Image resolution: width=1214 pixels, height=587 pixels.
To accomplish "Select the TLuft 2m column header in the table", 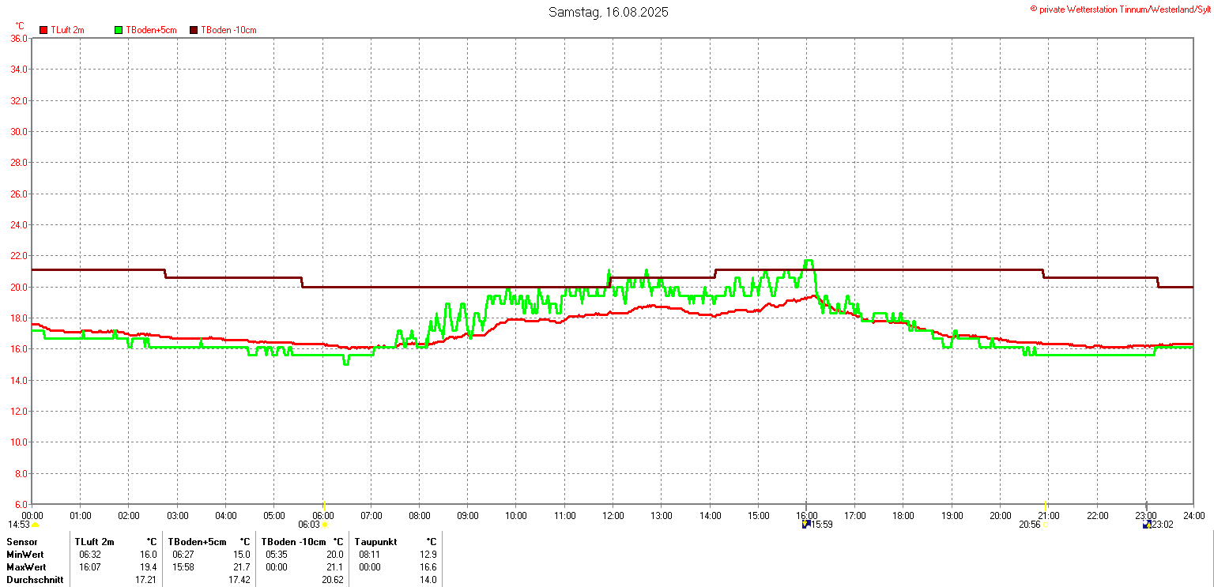I will [94, 542].
